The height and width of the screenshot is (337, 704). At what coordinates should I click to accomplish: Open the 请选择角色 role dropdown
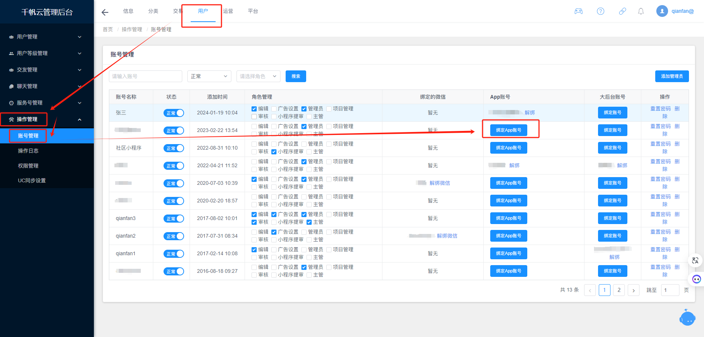pos(258,76)
